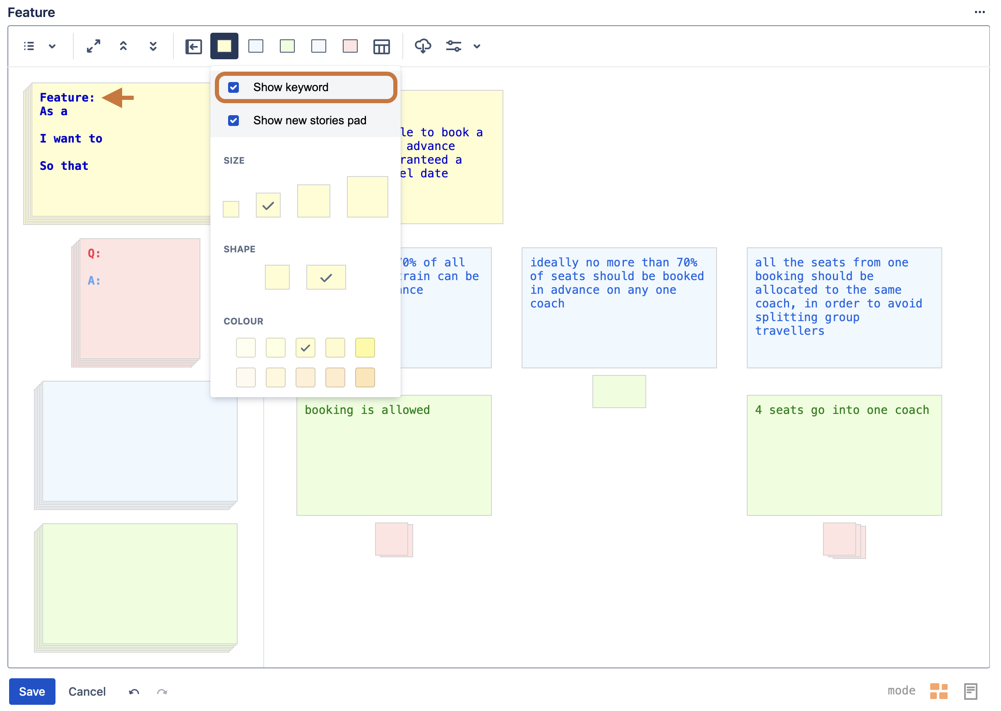Image resolution: width=1001 pixels, height=711 pixels.
Task: Pick the palest orange colour swatch
Action: 246,377
